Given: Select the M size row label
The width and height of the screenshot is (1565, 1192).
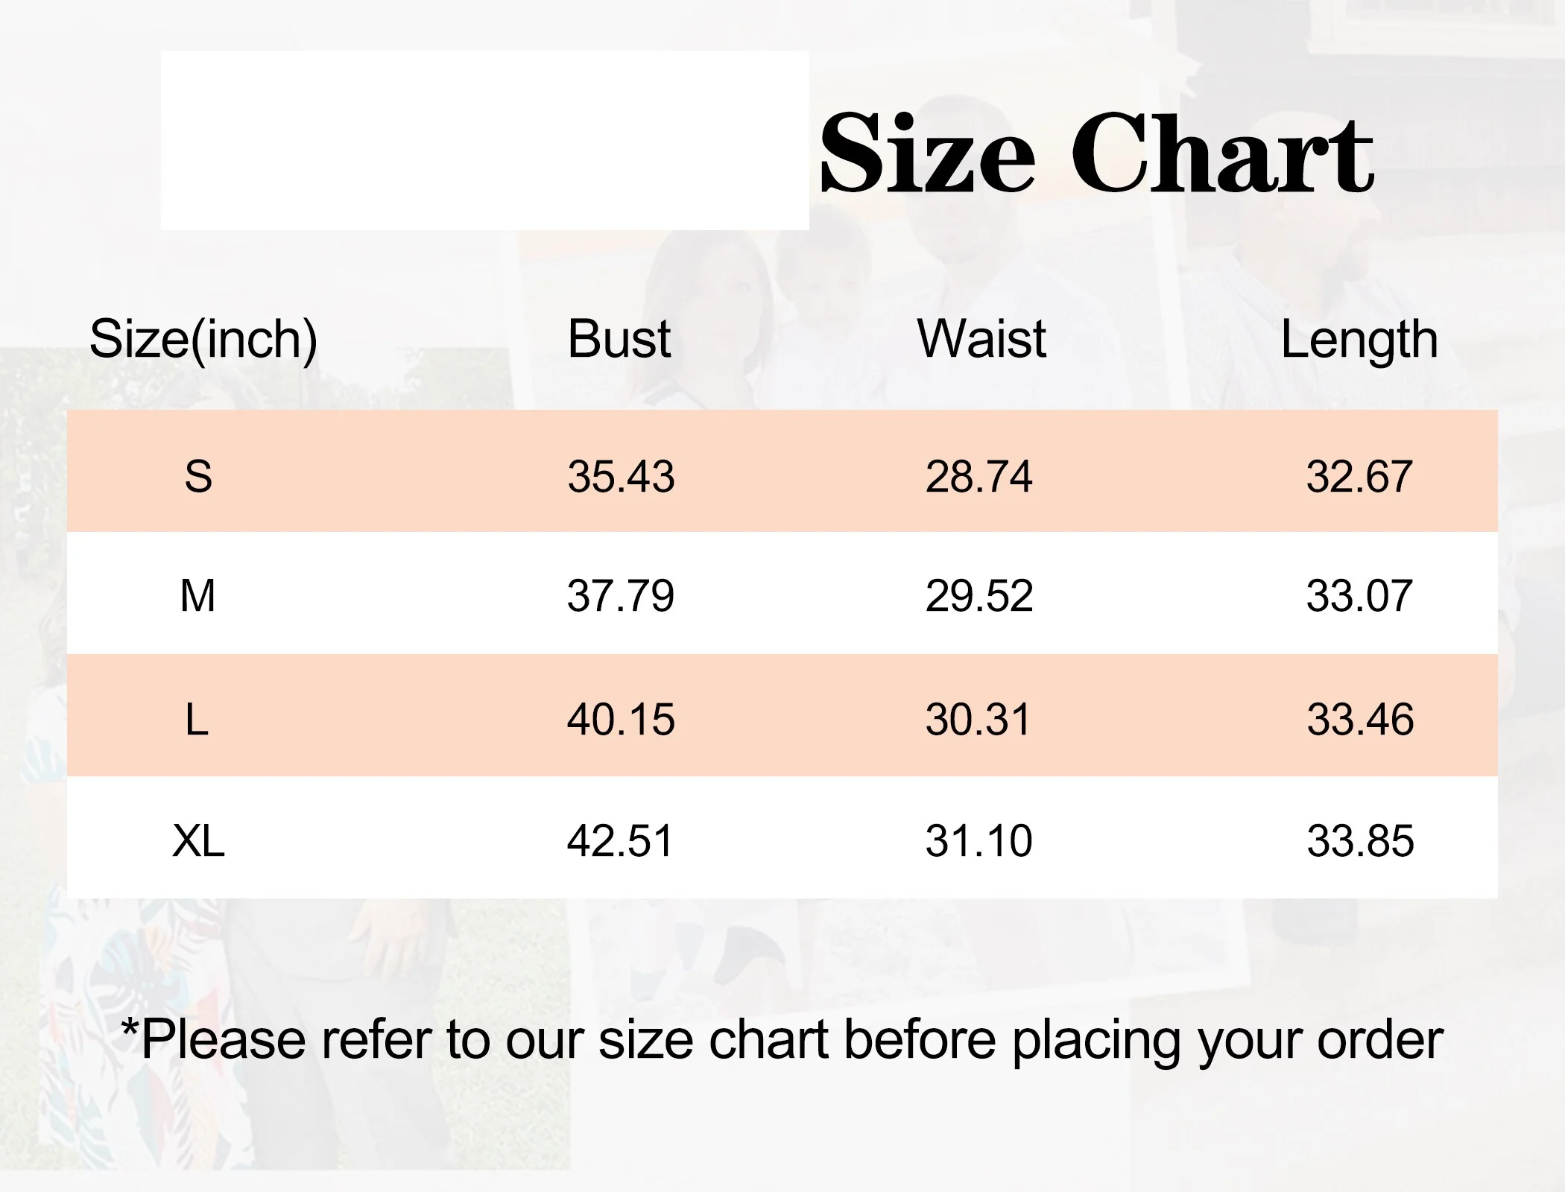Looking at the screenshot, I should point(197,596).
